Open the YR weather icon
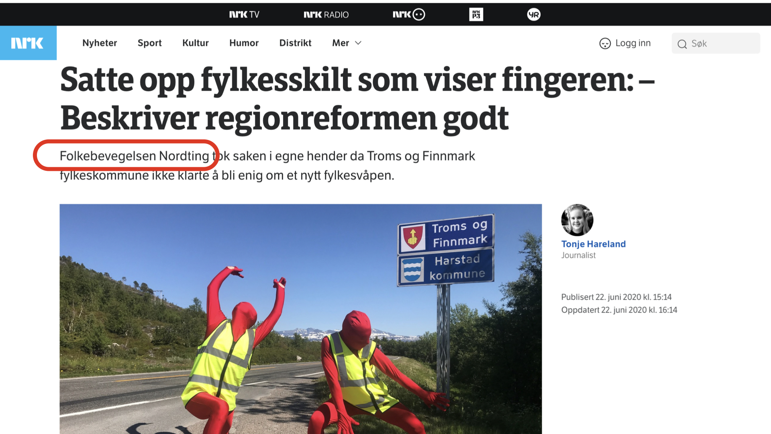This screenshot has height=434, width=771. coord(534,14)
